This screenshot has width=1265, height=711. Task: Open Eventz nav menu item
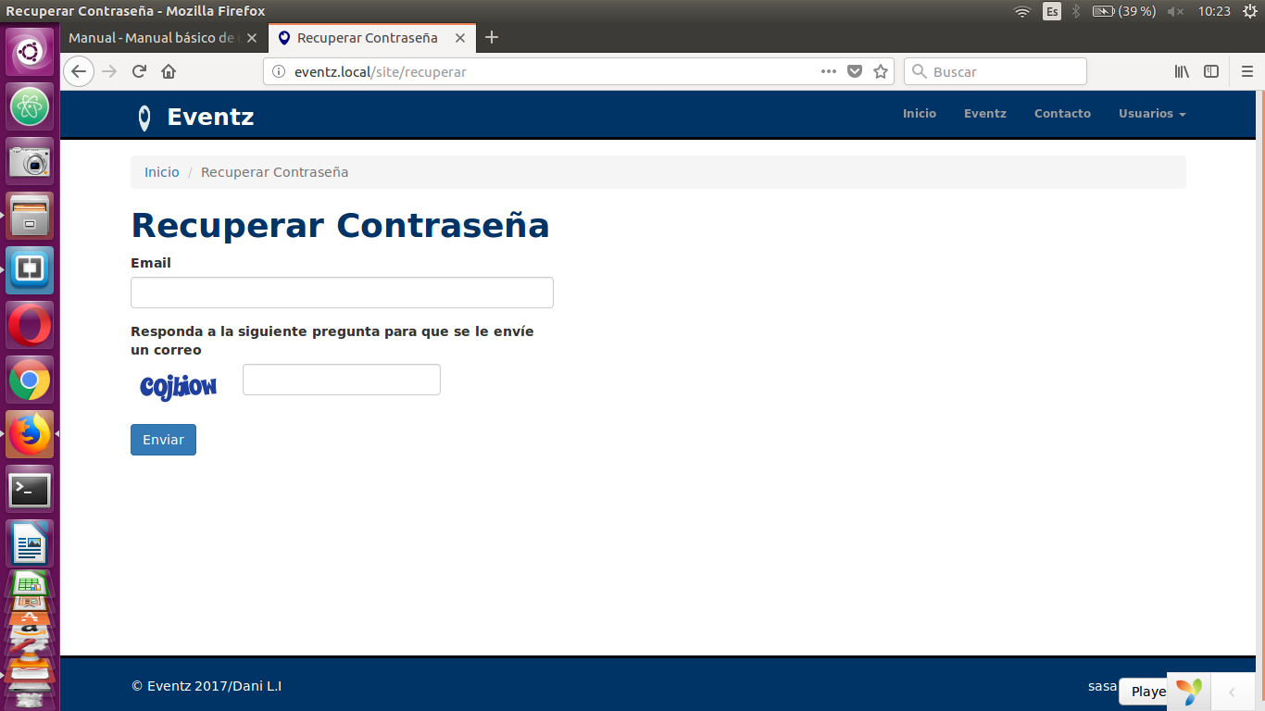point(985,113)
